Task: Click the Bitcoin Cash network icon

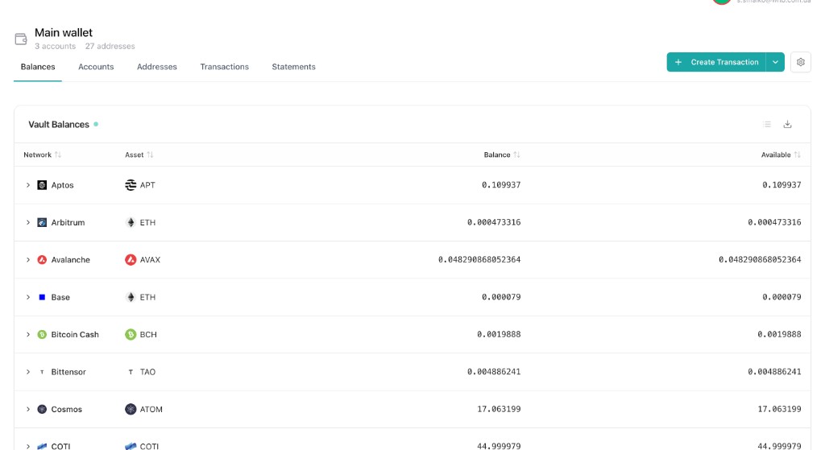Action: (x=42, y=334)
